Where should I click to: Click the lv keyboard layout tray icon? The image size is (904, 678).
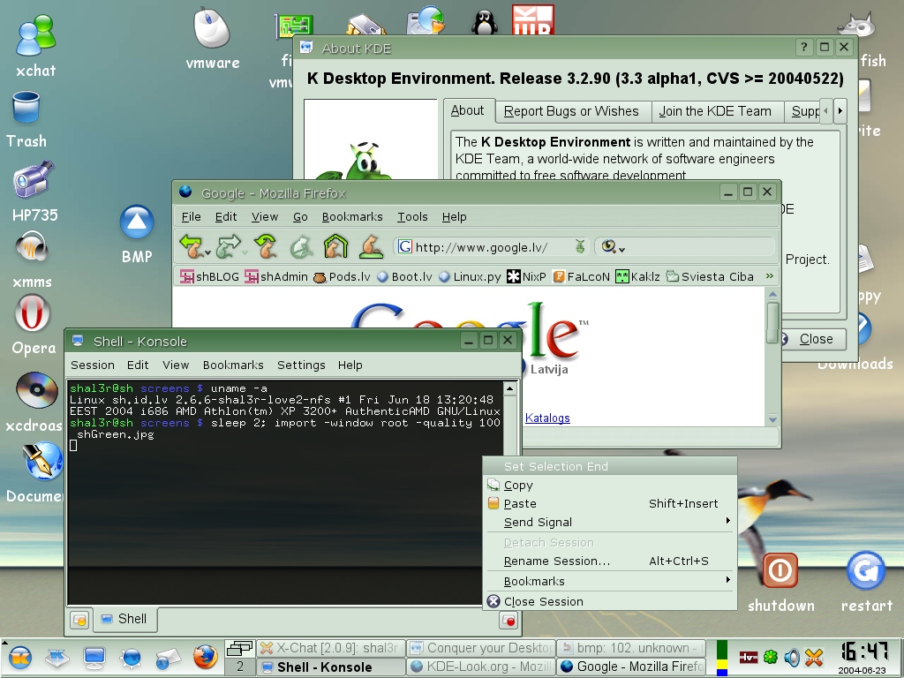coord(749,657)
